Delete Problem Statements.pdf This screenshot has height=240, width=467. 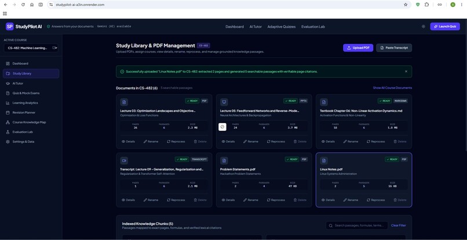pos(300,200)
